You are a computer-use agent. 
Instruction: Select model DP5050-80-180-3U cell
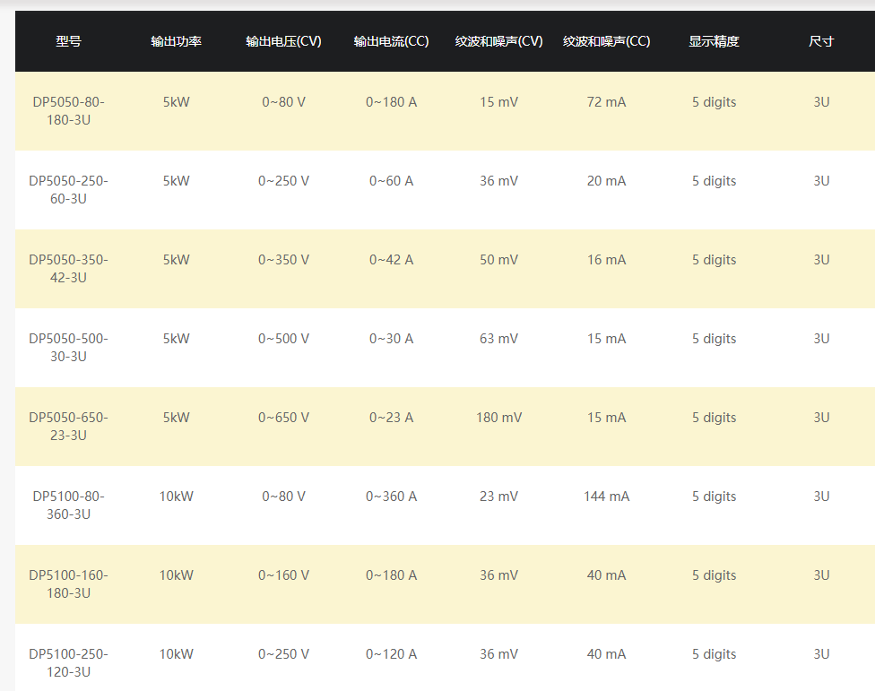[69, 111]
